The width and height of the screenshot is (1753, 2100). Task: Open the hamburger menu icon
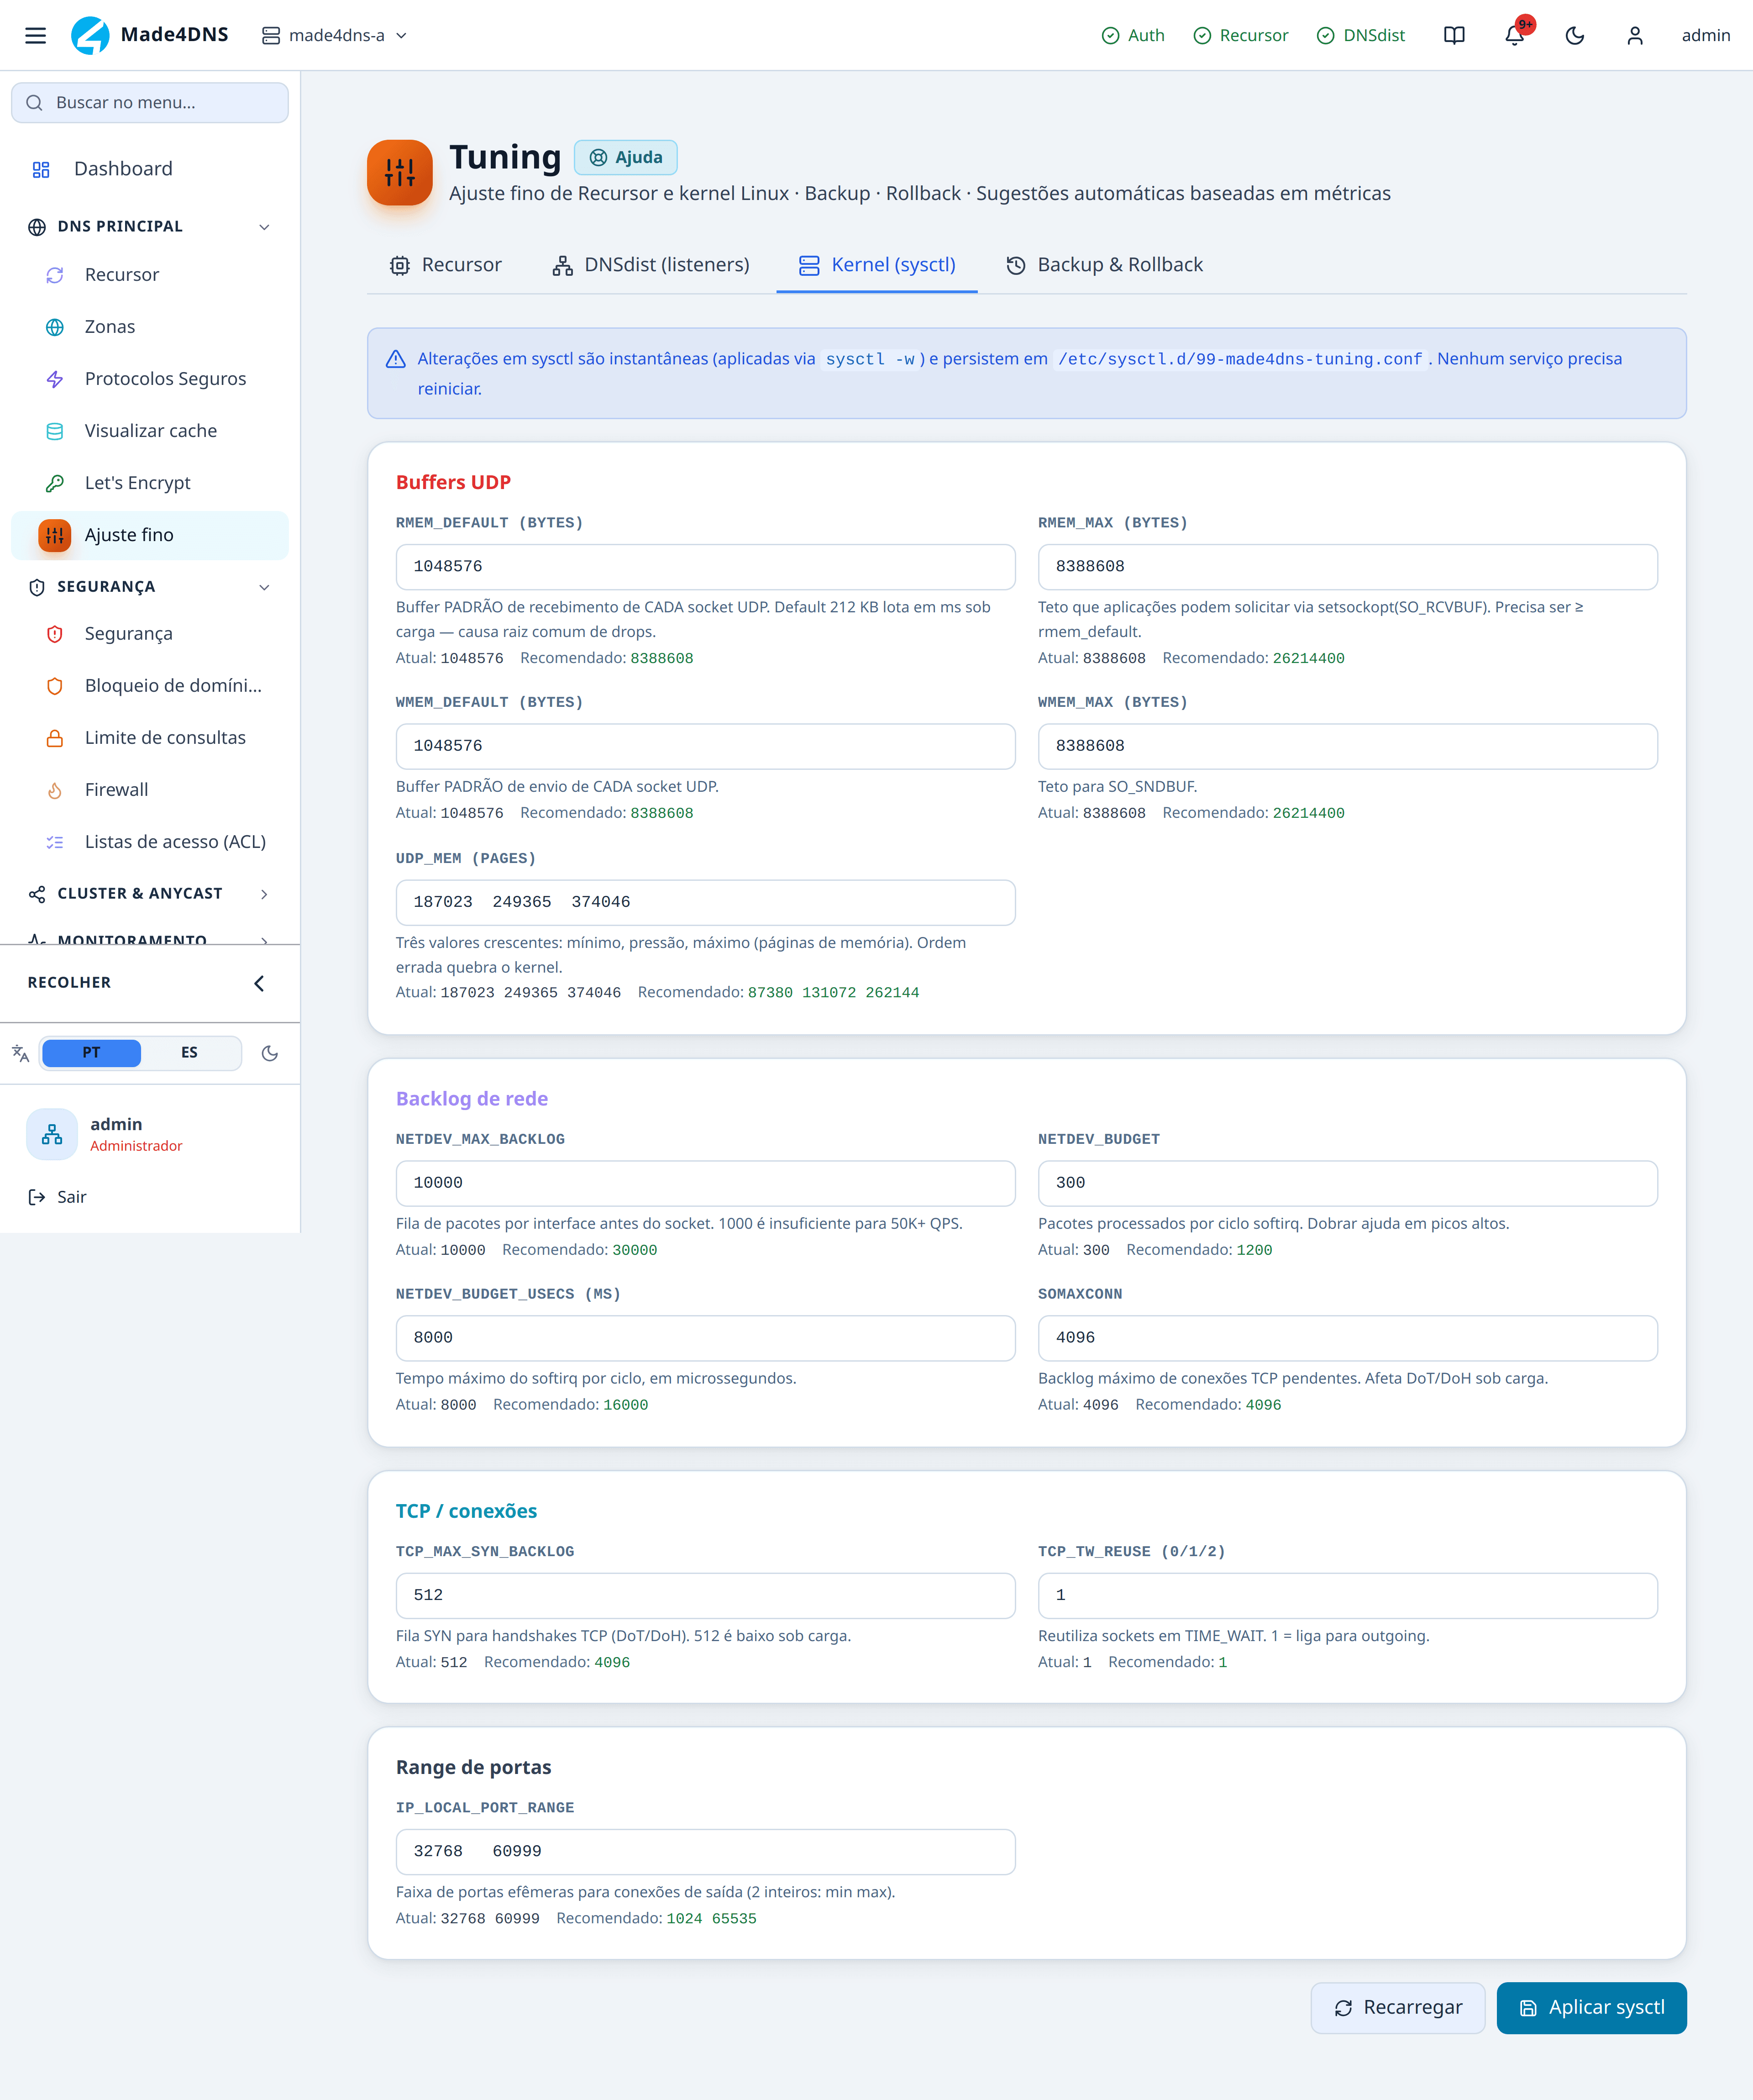click(35, 35)
